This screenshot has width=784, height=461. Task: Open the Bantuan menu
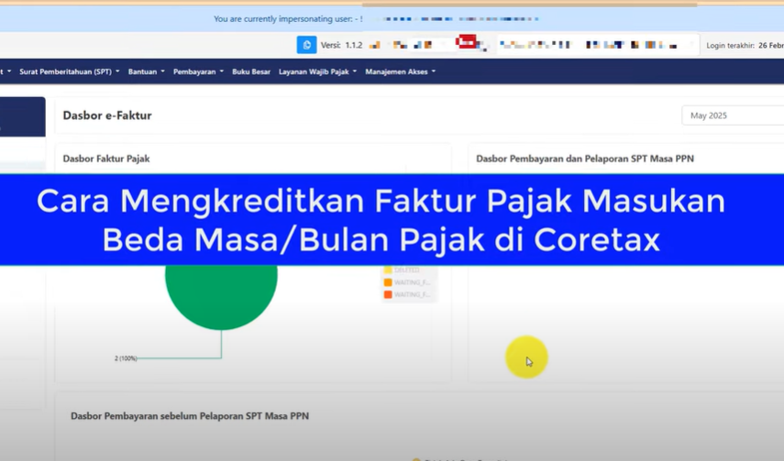pos(146,71)
